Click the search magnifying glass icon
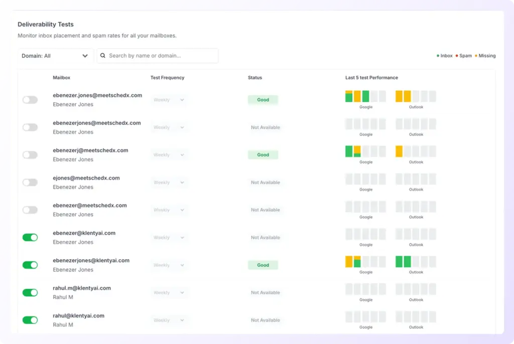The image size is (514, 344). pyautogui.click(x=103, y=56)
